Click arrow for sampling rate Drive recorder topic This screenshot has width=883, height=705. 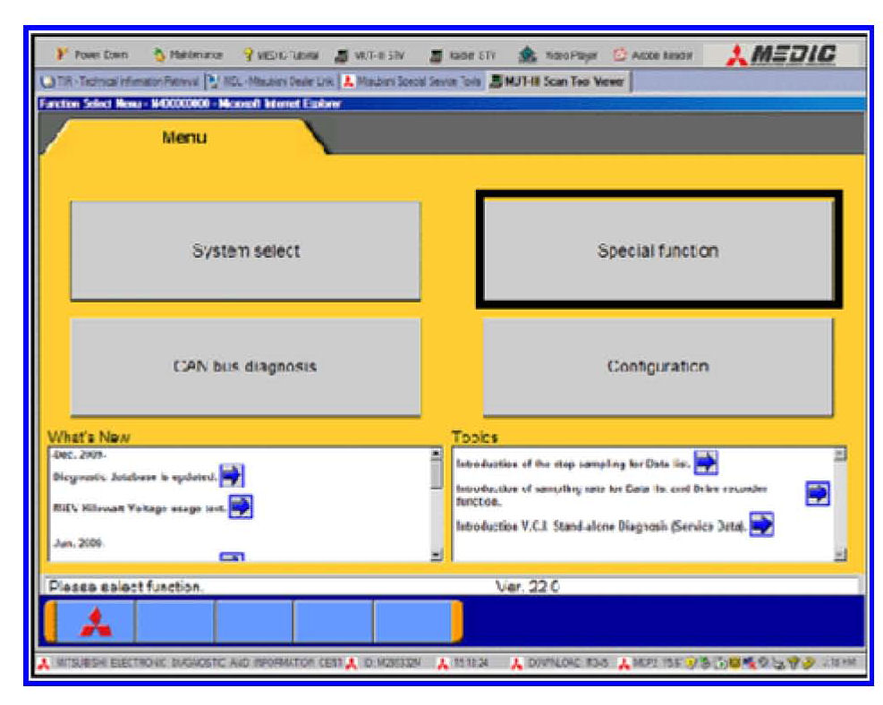(817, 493)
